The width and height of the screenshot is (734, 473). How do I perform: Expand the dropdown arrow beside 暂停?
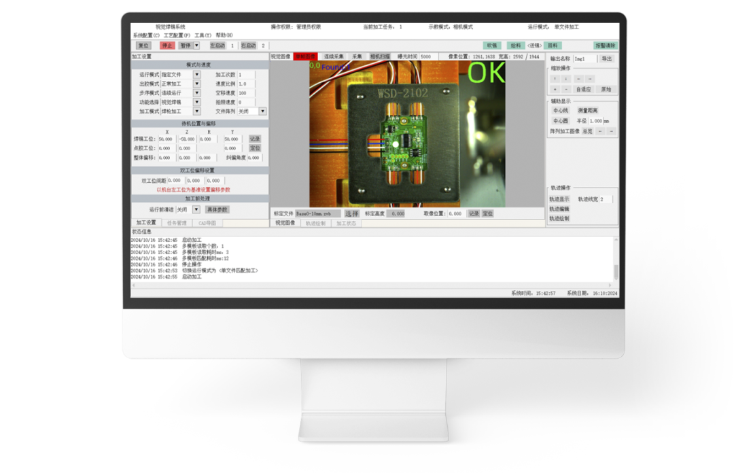pyautogui.click(x=196, y=46)
